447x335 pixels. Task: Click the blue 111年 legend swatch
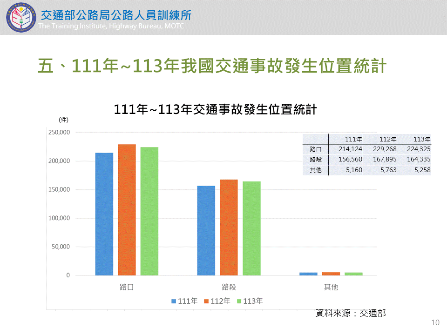pos(174,301)
